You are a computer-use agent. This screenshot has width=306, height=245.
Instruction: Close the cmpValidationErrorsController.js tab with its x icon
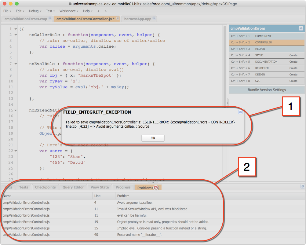pos(118,18)
